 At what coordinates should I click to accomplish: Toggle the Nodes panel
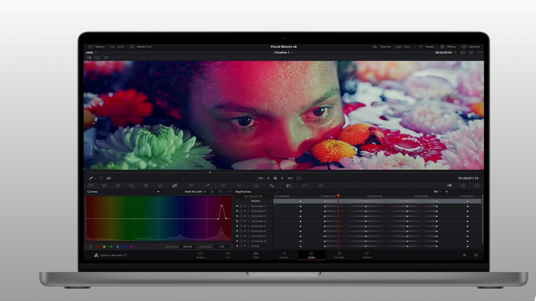click(426, 47)
